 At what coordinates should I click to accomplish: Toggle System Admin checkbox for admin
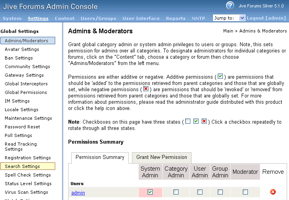150,192
